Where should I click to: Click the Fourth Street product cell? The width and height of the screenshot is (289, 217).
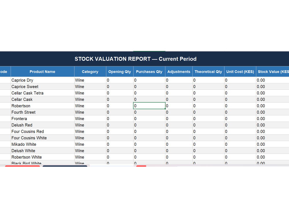42,112
